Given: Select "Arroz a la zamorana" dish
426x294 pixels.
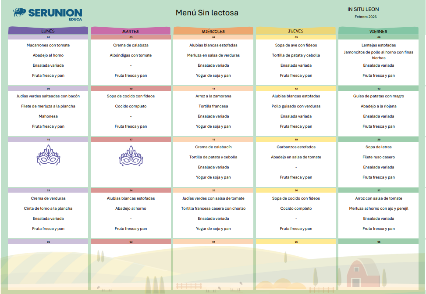Looking at the screenshot, I should pyautogui.click(x=213, y=96).
